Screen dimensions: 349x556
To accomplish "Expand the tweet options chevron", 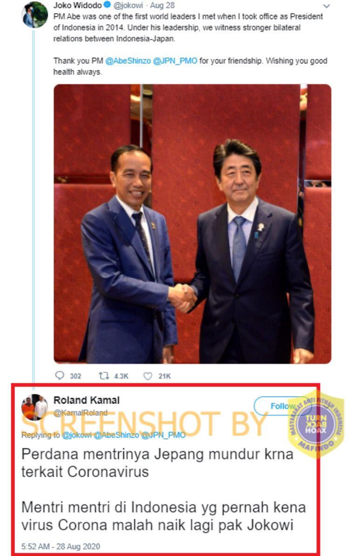I will pyautogui.click(x=326, y=6).
